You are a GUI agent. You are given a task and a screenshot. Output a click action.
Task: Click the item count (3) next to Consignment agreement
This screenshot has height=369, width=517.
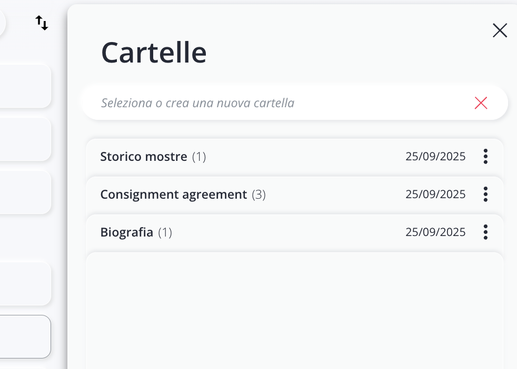point(258,194)
